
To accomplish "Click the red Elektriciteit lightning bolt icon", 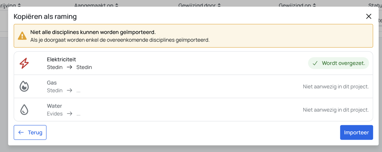I will pyautogui.click(x=24, y=64).
